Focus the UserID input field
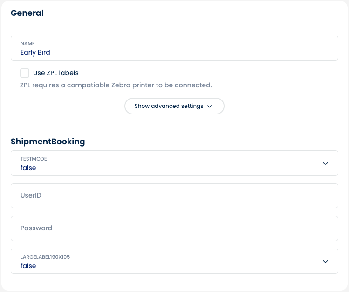The image size is (349, 292). [x=174, y=196]
